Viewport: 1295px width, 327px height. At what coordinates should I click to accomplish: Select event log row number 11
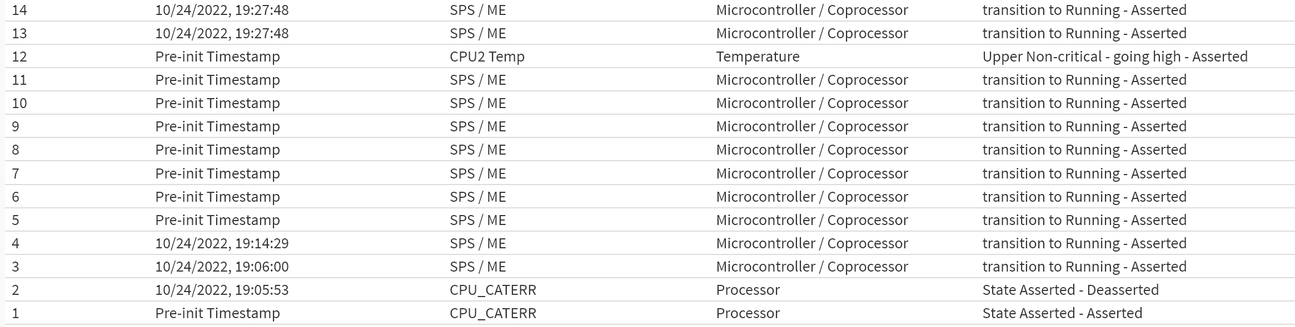coord(650,80)
